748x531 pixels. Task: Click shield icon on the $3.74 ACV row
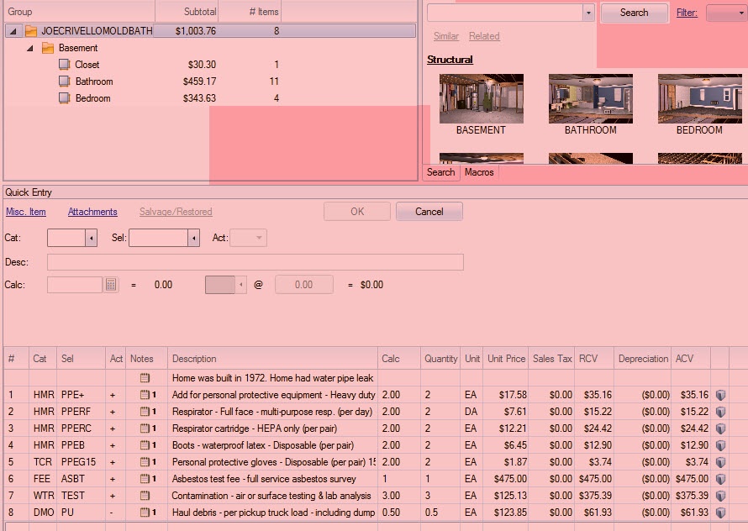point(721,462)
